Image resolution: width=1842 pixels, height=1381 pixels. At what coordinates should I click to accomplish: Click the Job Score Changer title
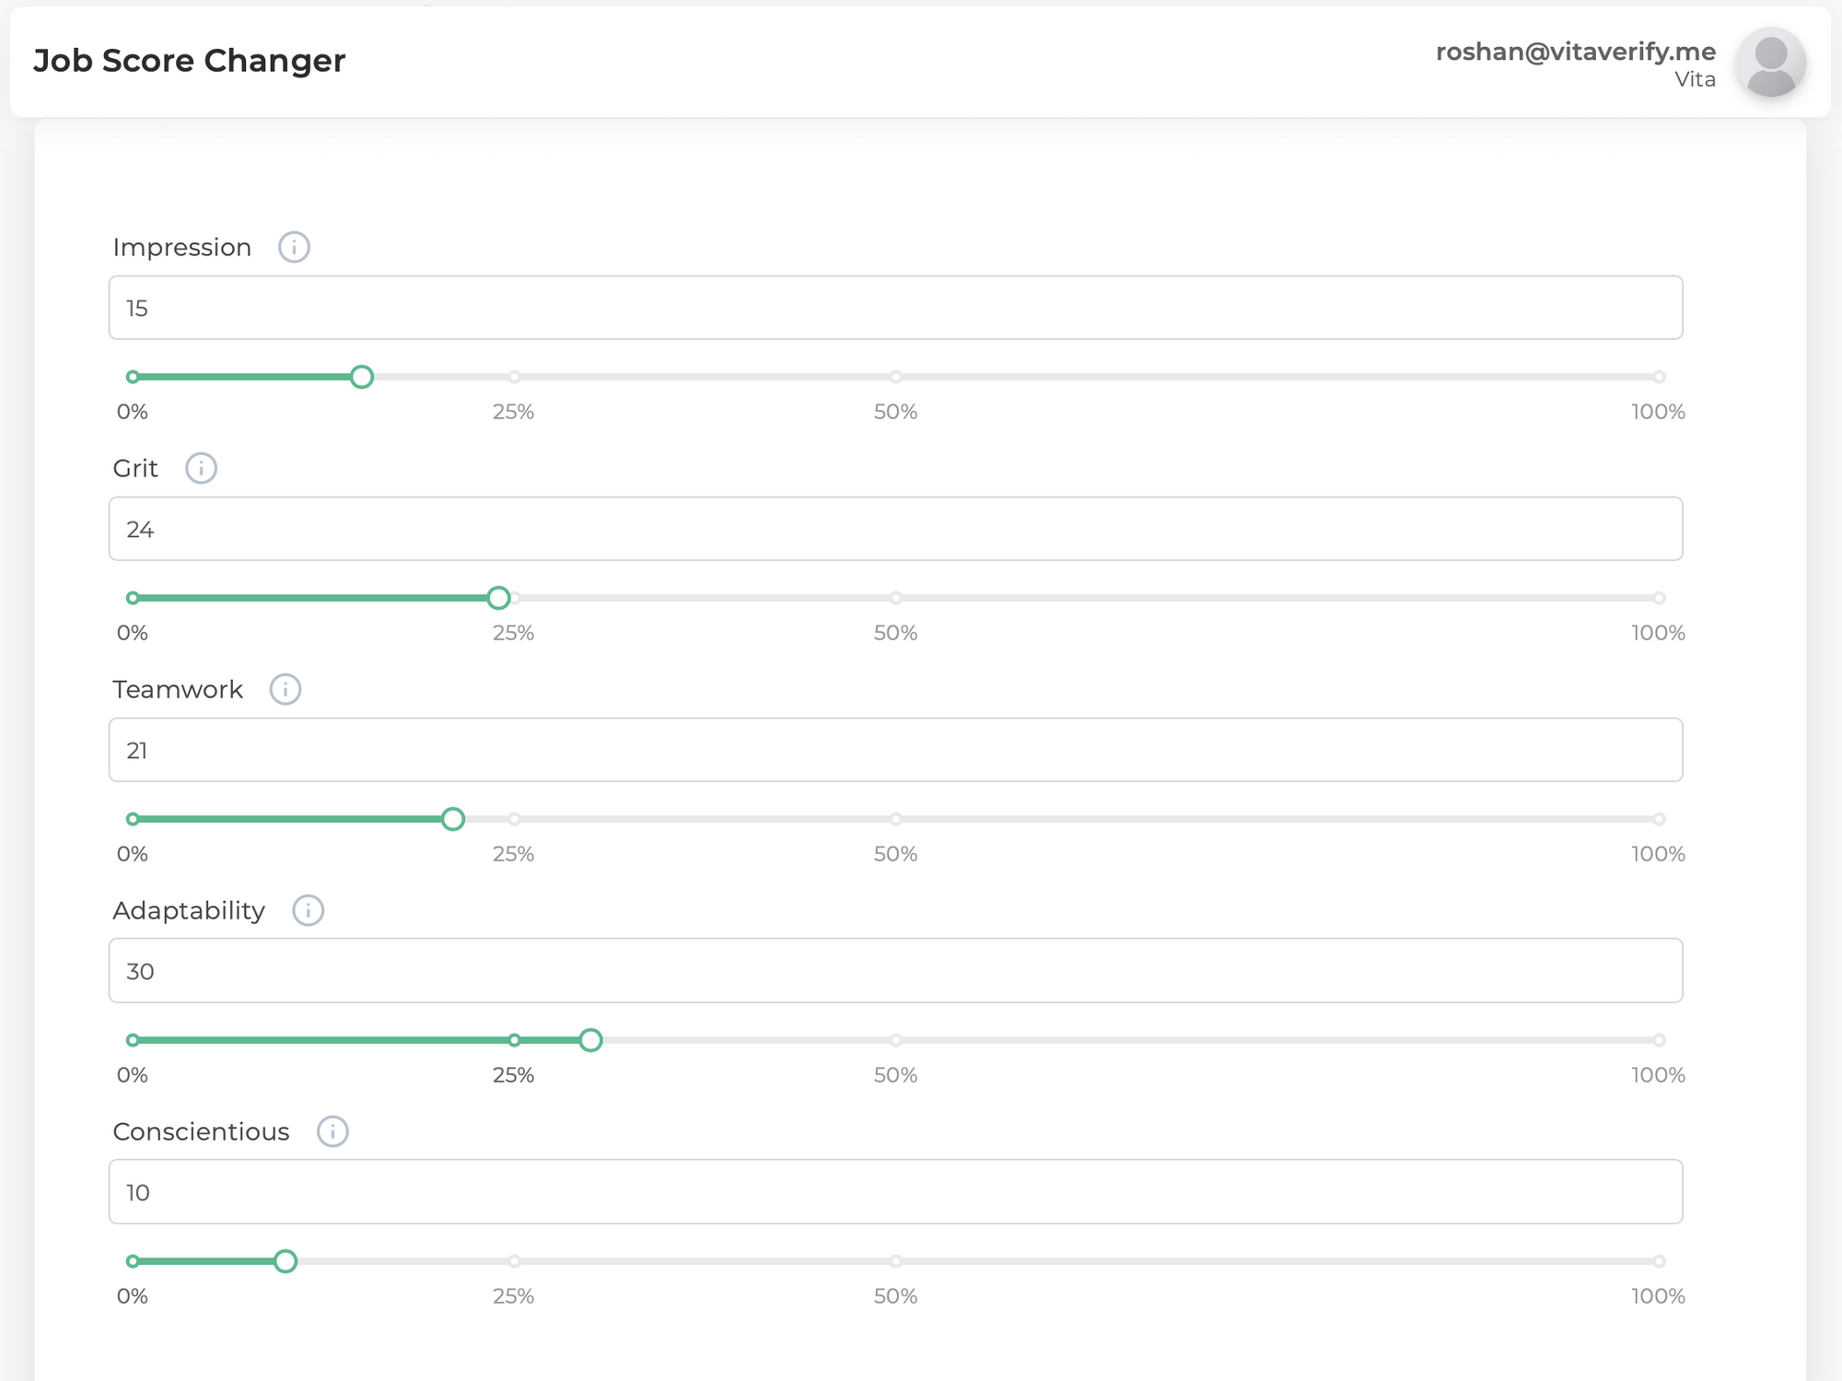click(x=190, y=61)
